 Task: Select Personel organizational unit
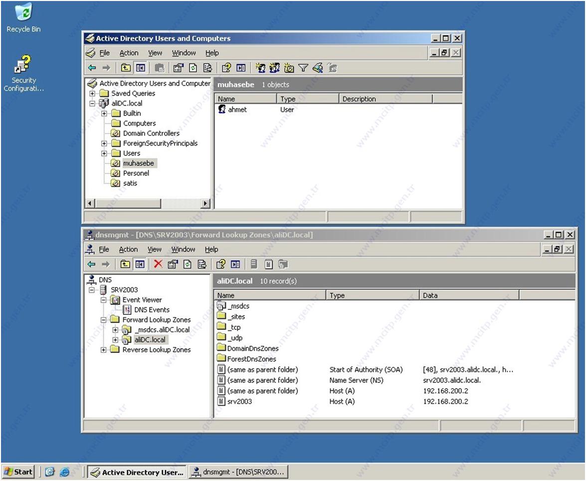coord(136,173)
